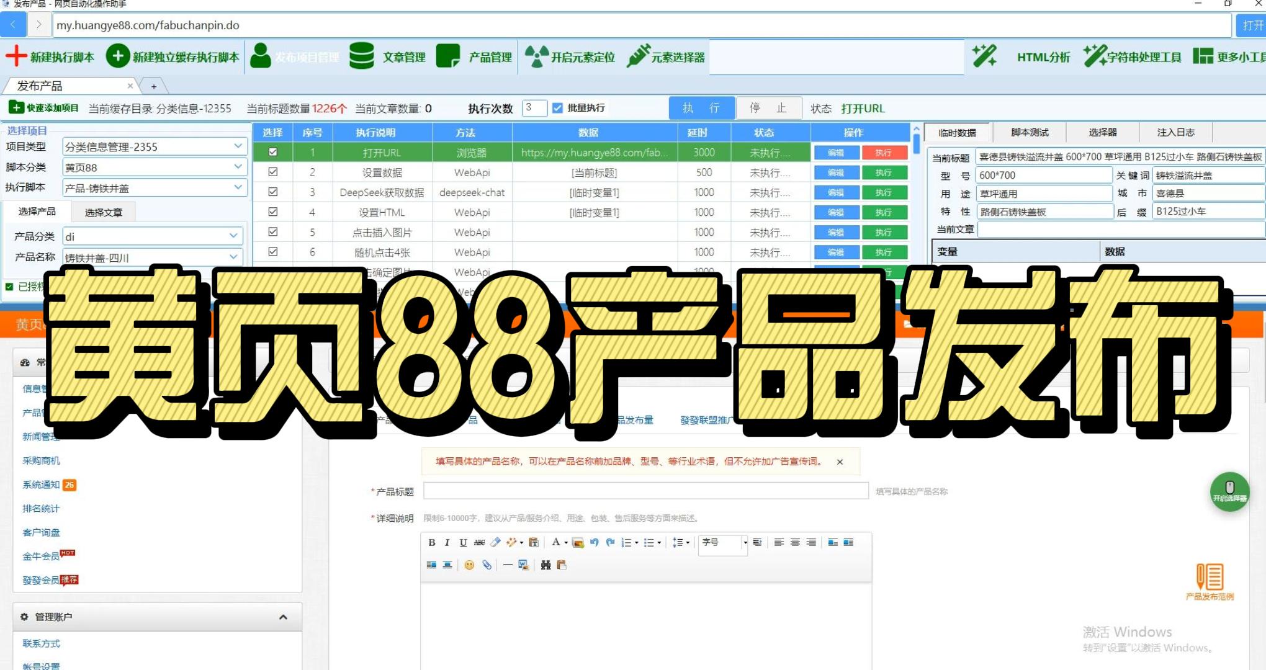Viewport: 1266px width, 670px height.
Task: Click the 产品标题 input field
Action: click(x=645, y=490)
